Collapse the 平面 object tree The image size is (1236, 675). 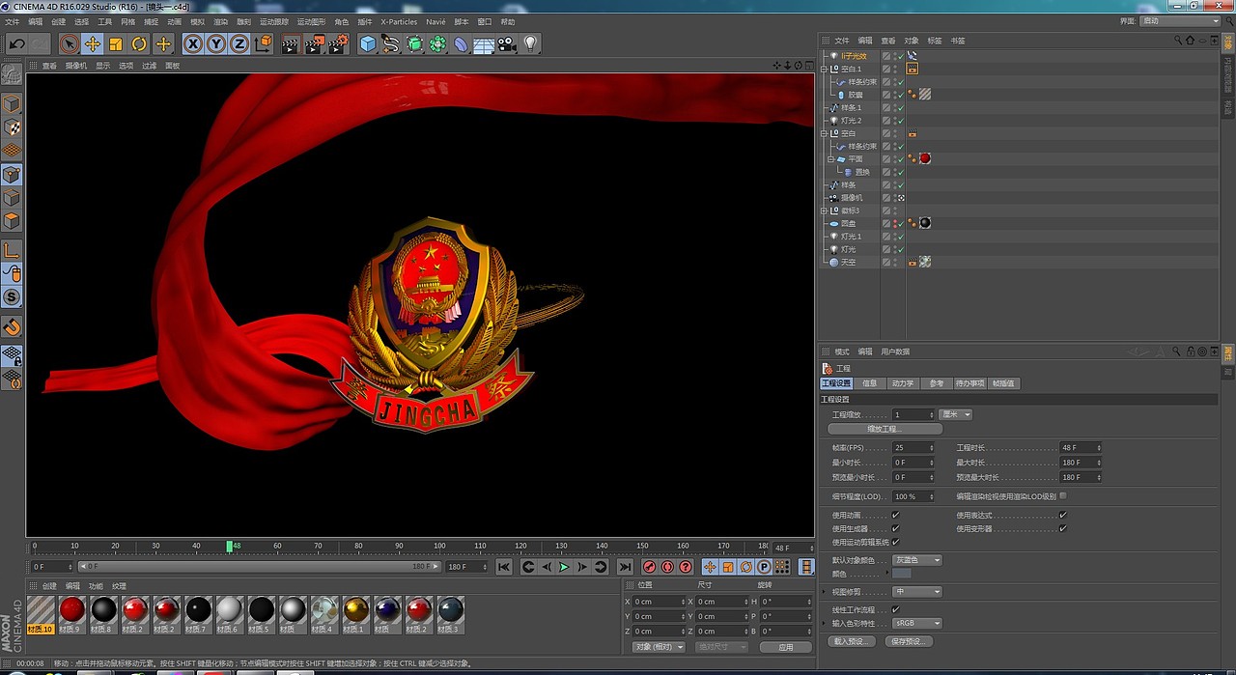[830, 159]
